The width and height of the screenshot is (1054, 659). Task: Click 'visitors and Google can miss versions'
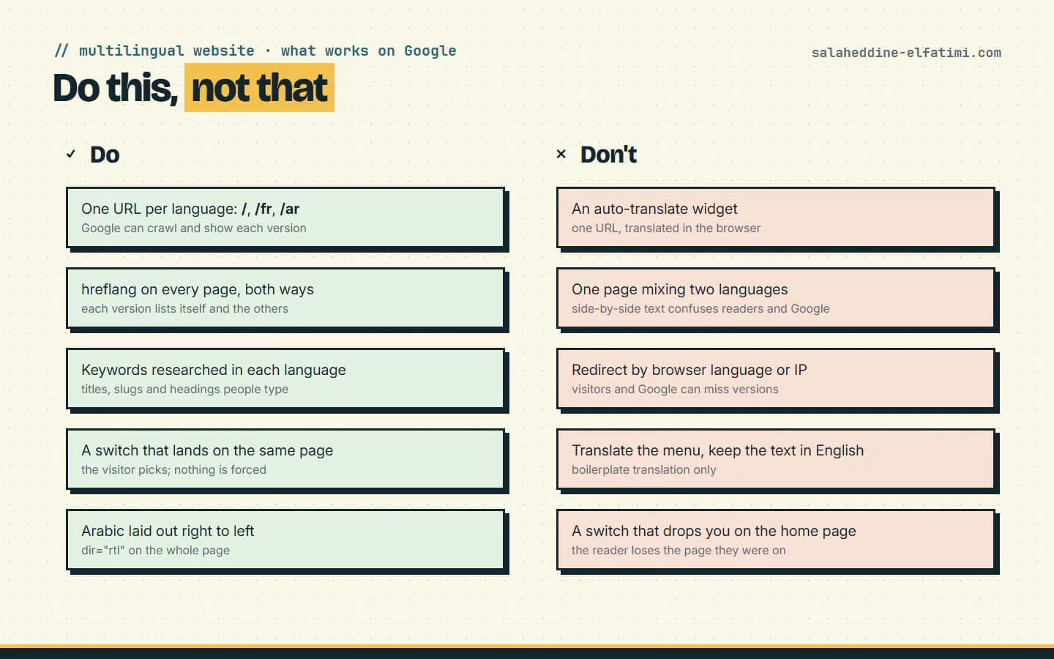pos(675,390)
